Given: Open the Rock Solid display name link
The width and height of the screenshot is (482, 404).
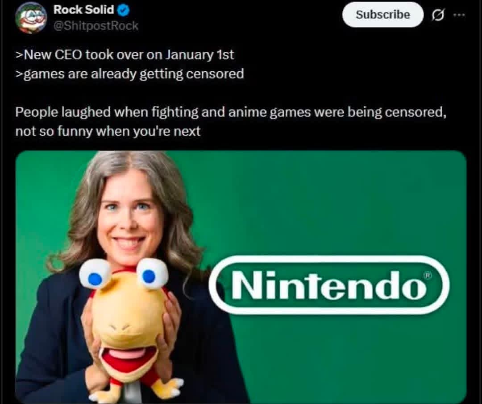Looking at the screenshot, I should point(83,10).
